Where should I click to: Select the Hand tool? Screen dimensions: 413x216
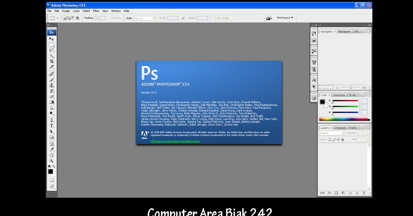(52, 155)
